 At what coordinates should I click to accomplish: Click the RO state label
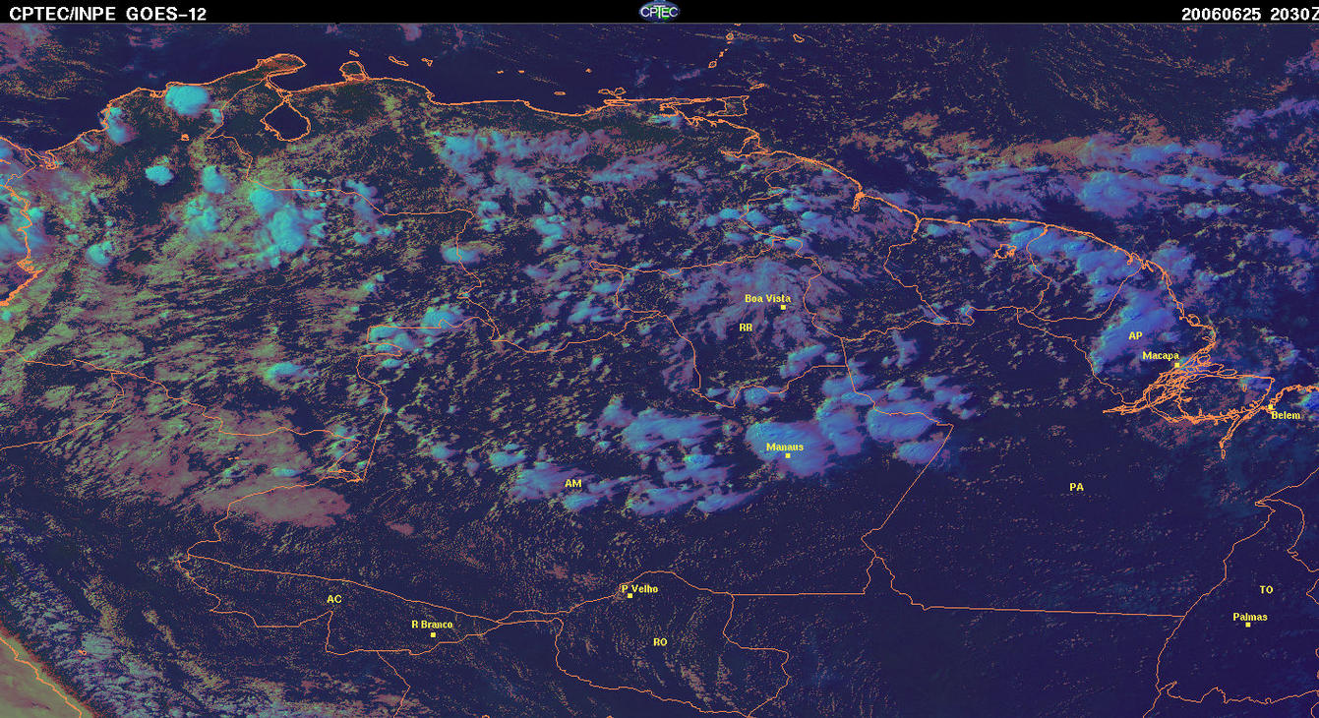click(660, 642)
